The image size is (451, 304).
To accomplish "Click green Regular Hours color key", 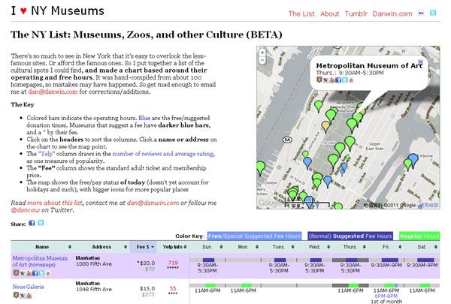I will (419, 236).
